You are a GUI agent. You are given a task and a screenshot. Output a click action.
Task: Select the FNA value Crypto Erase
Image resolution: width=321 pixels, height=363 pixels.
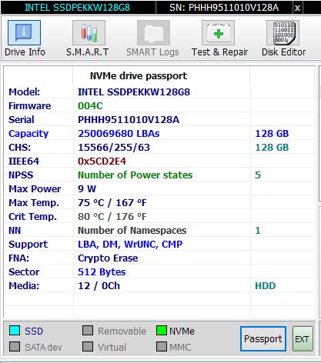108,258
